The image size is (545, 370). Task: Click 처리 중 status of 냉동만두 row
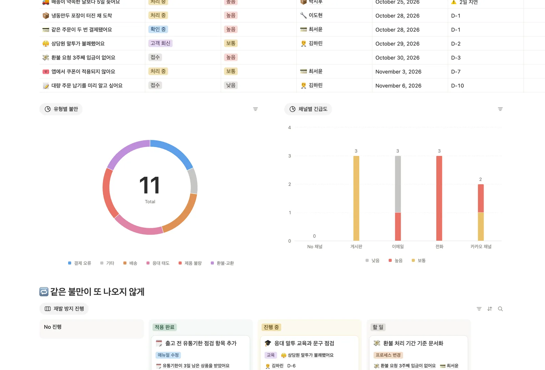(158, 15)
